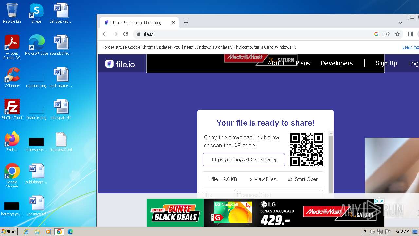This screenshot has height=236, width=419.
Task: Open Internet Explorer from taskbar
Action: coord(26,232)
